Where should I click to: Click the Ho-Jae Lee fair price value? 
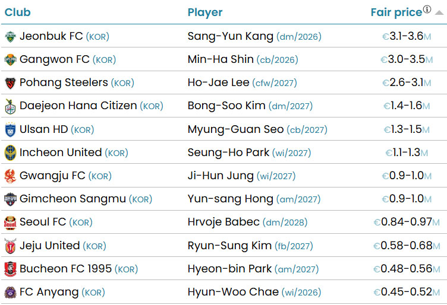point(407,82)
